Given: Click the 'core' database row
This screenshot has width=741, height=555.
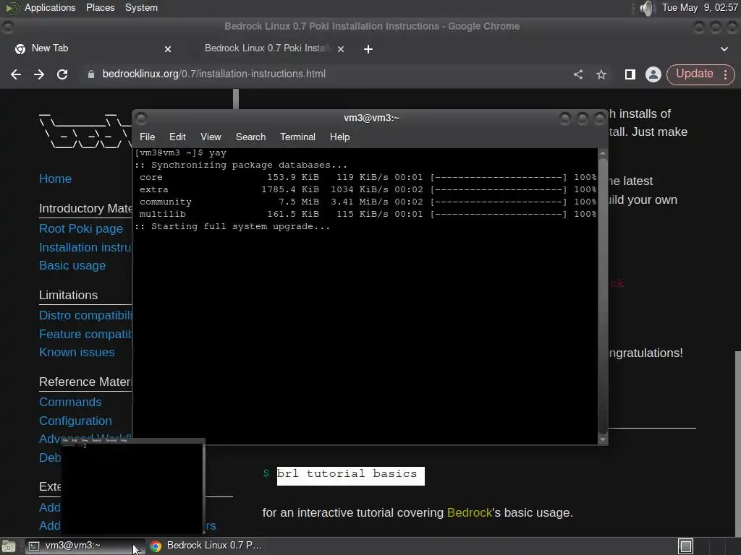Looking at the screenshot, I should [367, 178].
